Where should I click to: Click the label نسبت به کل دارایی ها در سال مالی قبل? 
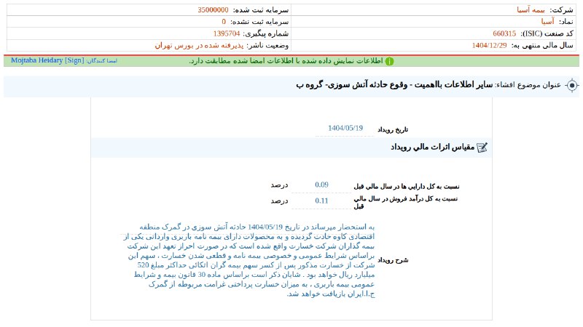pos(407,187)
